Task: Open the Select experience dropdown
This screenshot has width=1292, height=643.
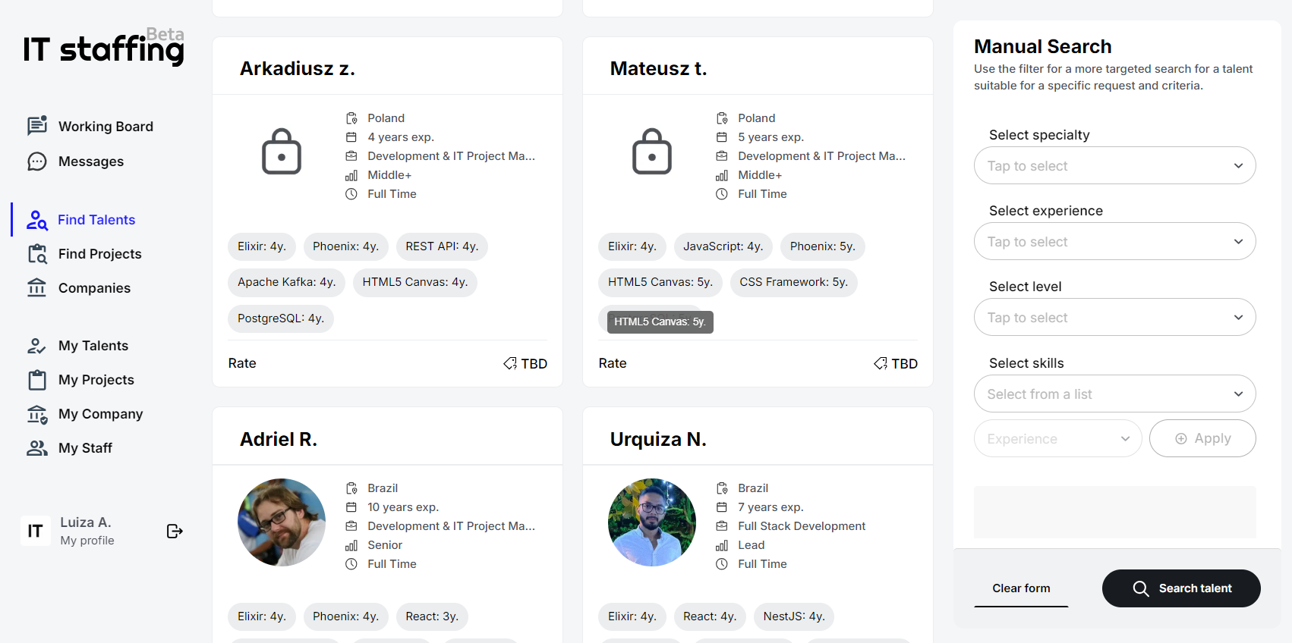Action: coord(1114,241)
